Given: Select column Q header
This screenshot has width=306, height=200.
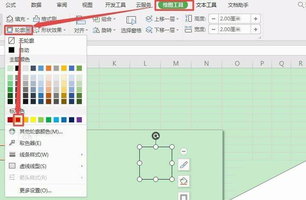Looking at the screenshot, I should point(281,63).
